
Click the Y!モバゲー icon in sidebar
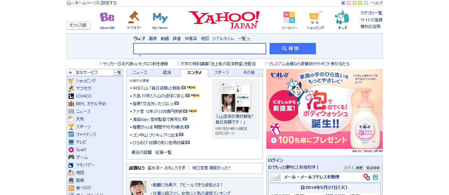pyautogui.click(x=71, y=165)
